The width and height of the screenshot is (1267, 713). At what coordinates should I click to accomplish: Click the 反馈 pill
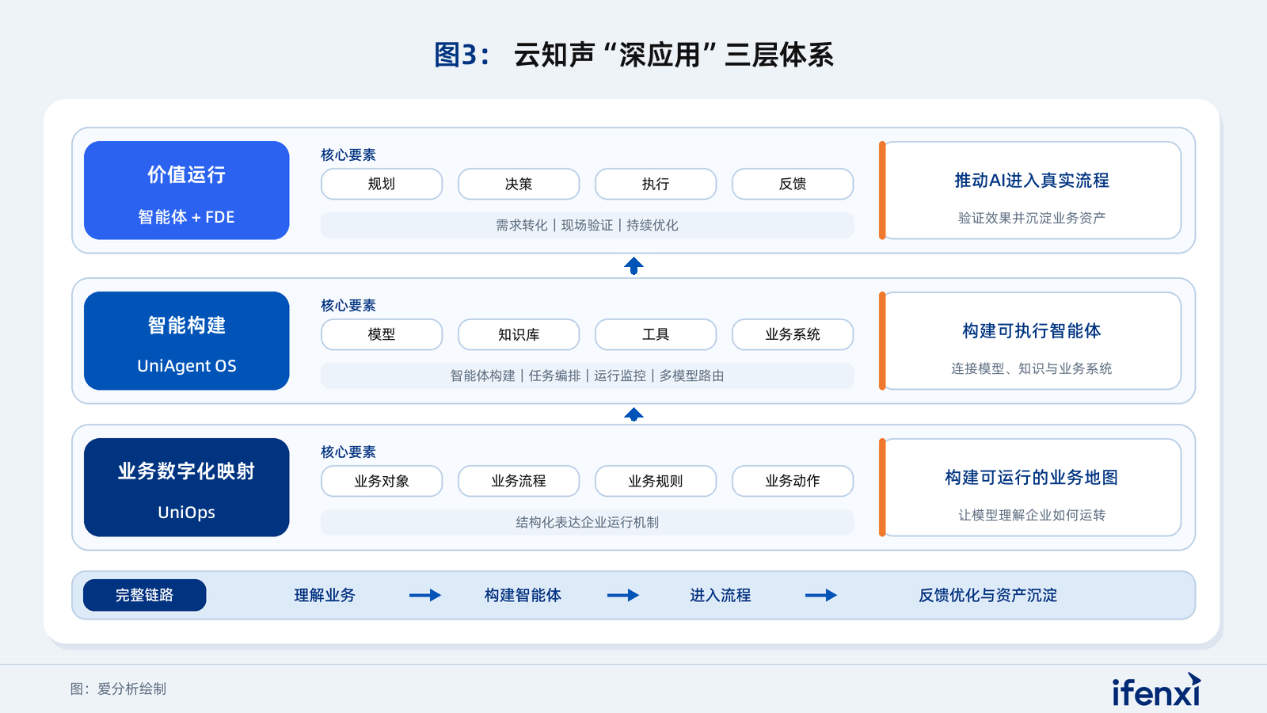pyautogui.click(x=793, y=184)
